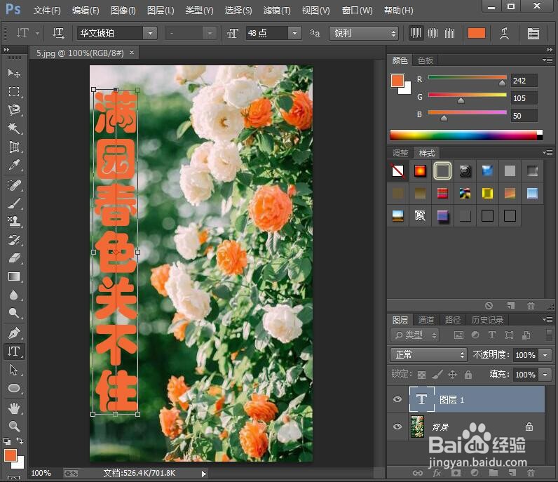Image resolution: width=558 pixels, height=482 pixels.
Task: Open the layer filter 类型 dropdown
Action: [x=415, y=335]
